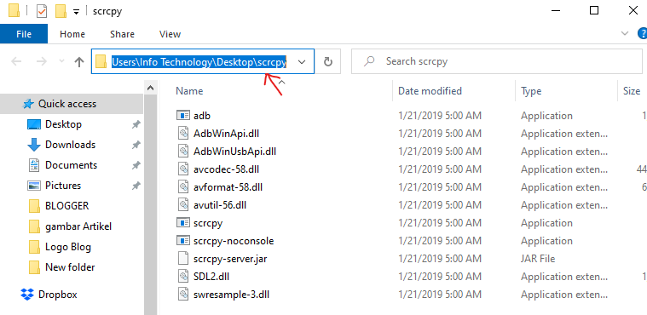This screenshot has width=647, height=315.
Task: Open the BLOGGER folder in sidebar
Action: tap(66, 206)
